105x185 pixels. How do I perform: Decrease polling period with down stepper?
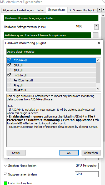tap(96, 28)
